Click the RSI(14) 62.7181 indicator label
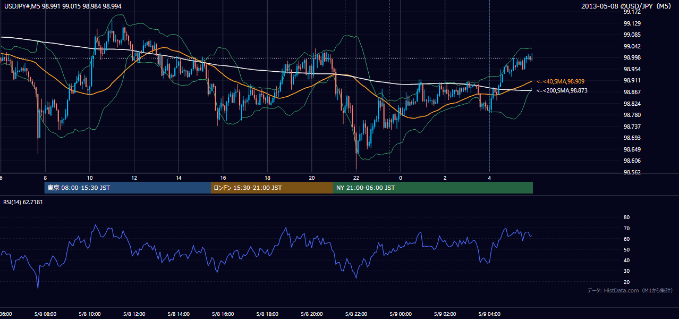Viewport: 679px width, 319px height. pyautogui.click(x=23, y=202)
